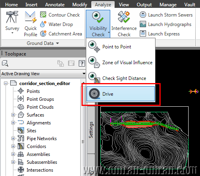This screenshot has height=176, width=200.
Task: Click the Point Groups icon in tree
Action: (x=21, y=99)
